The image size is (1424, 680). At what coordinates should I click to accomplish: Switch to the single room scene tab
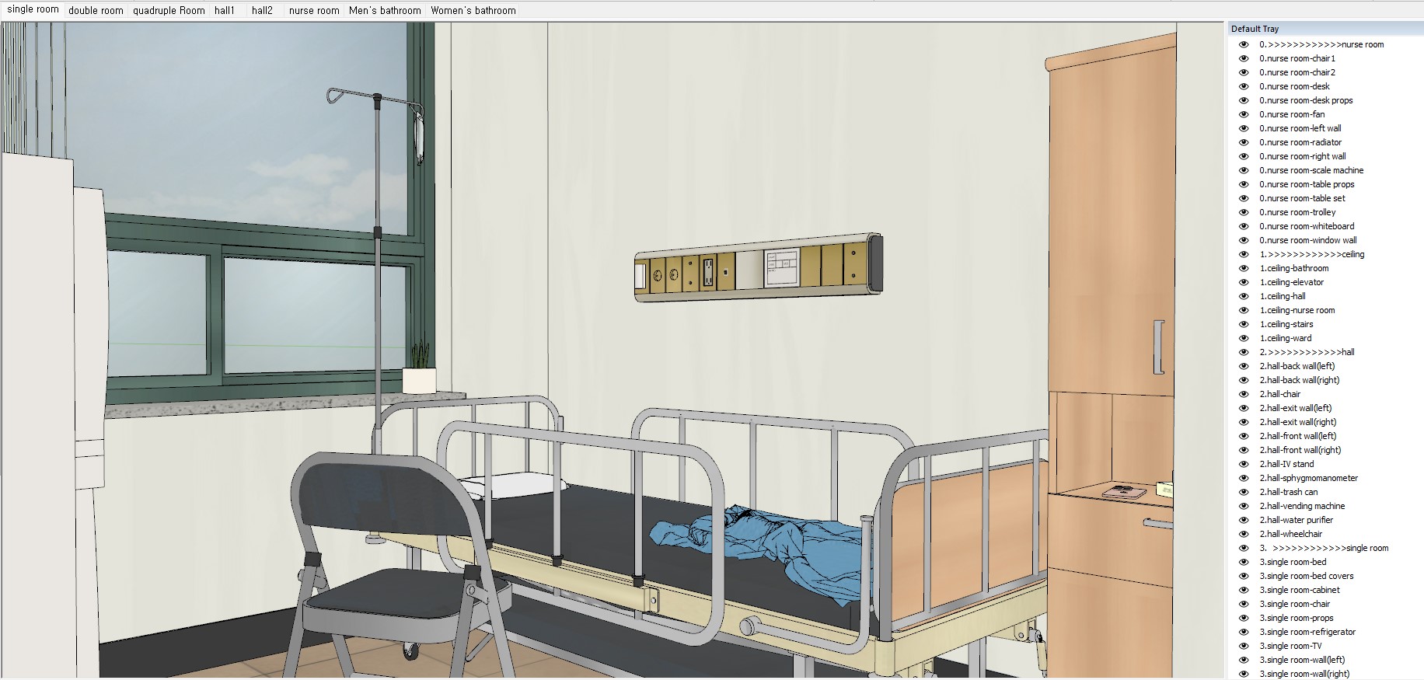(33, 10)
